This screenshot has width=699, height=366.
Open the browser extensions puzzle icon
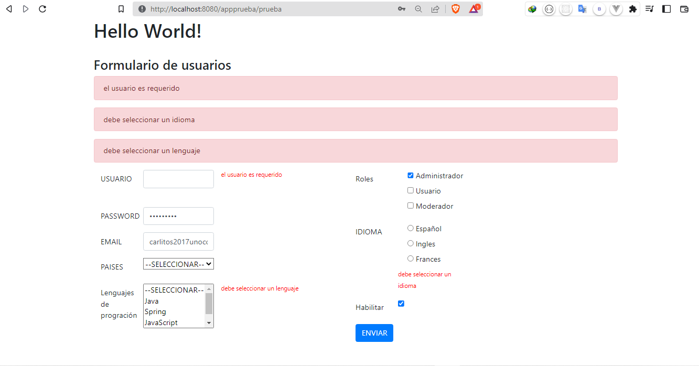(x=632, y=9)
